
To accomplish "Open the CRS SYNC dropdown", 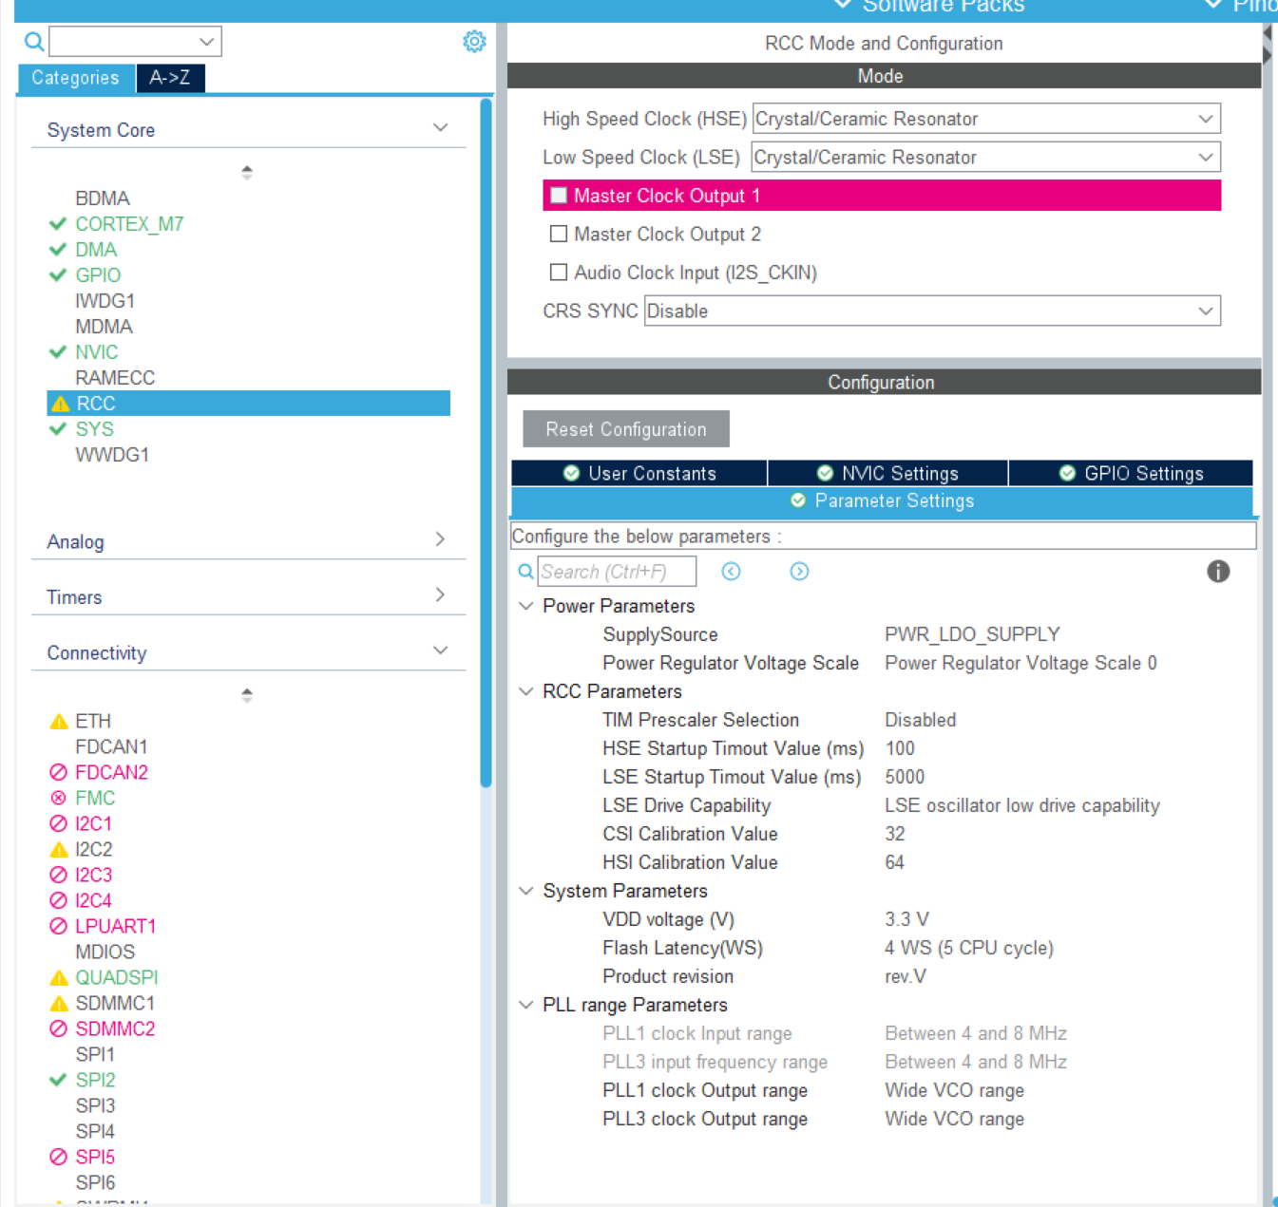I will (x=1206, y=311).
